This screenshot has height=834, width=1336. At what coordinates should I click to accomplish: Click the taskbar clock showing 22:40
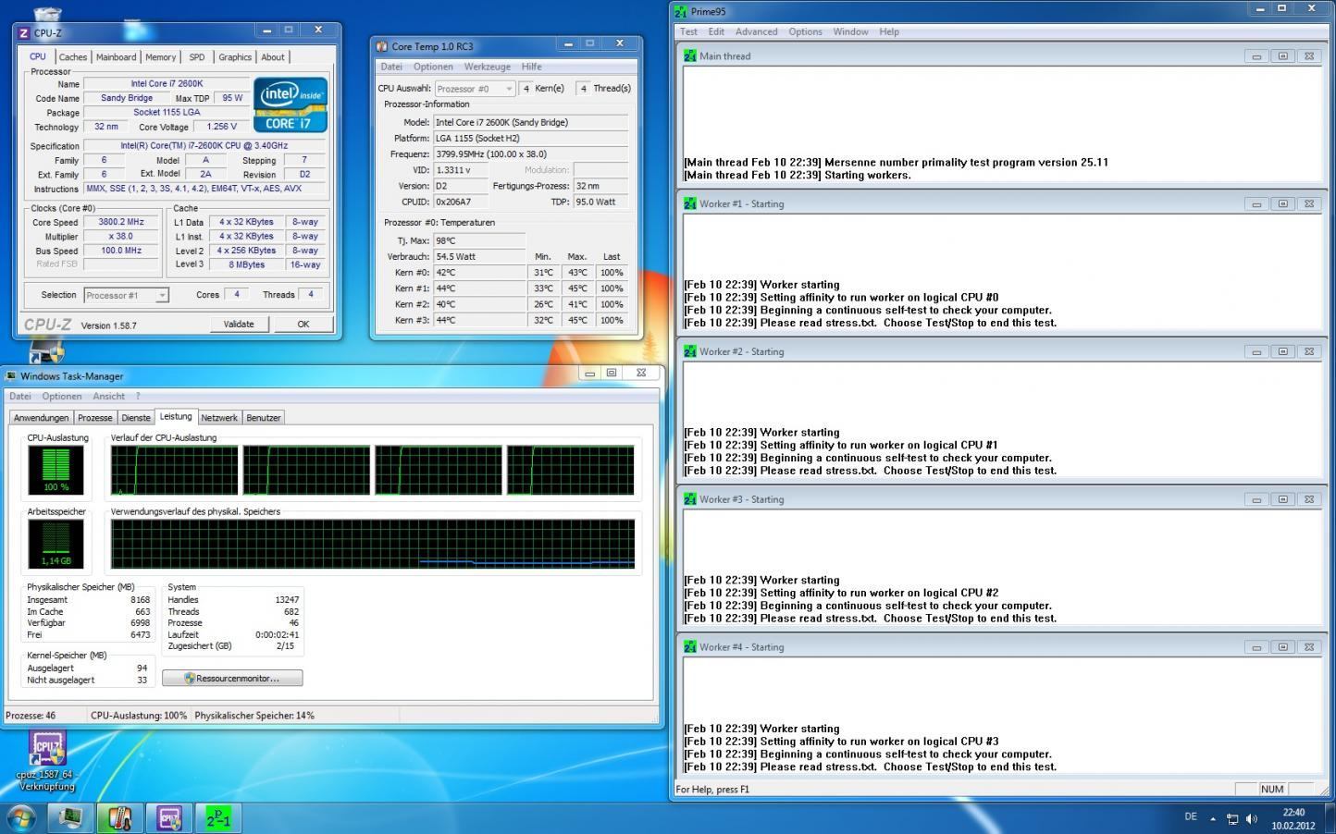pos(1293,819)
